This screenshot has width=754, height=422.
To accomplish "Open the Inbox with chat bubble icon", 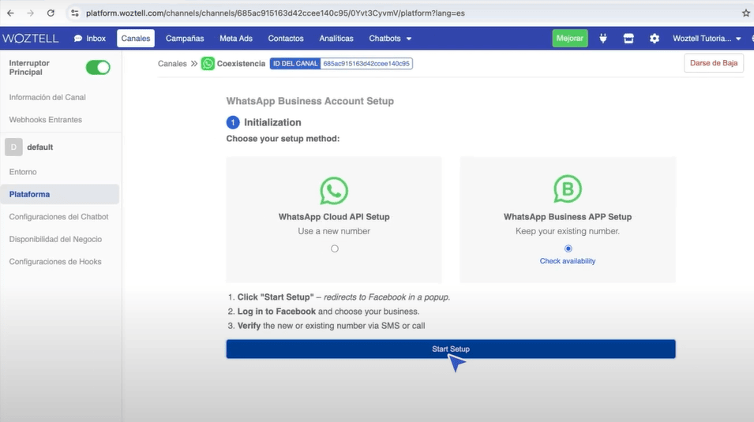I will click(89, 39).
